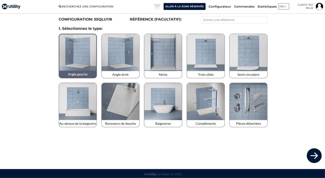
Task: Click the next arrow round button
Action: click(314, 155)
